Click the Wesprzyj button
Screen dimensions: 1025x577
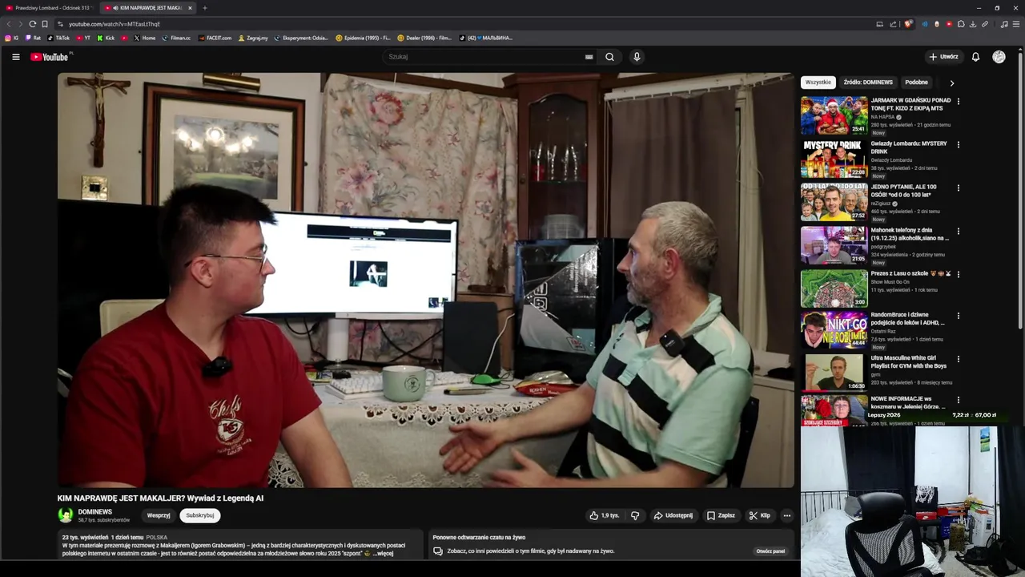click(x=159, y=515)
